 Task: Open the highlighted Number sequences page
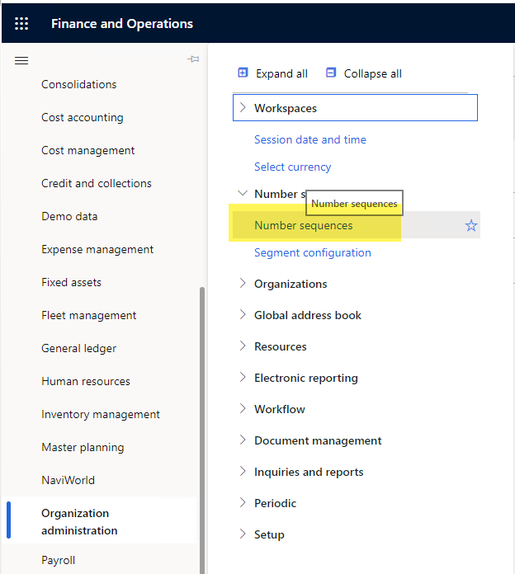[x=304, y=225]
